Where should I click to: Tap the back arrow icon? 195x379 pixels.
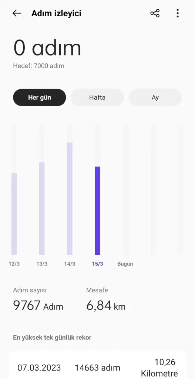[17, 13]
